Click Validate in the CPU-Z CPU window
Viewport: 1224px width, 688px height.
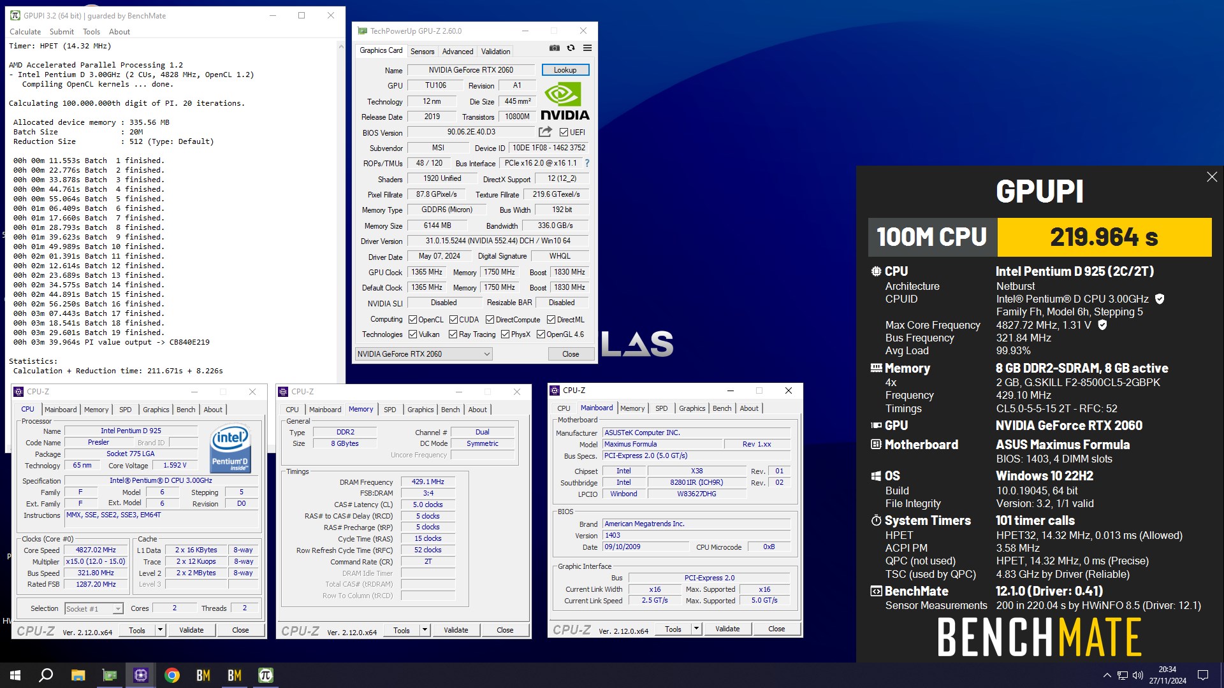click(191, 630)
